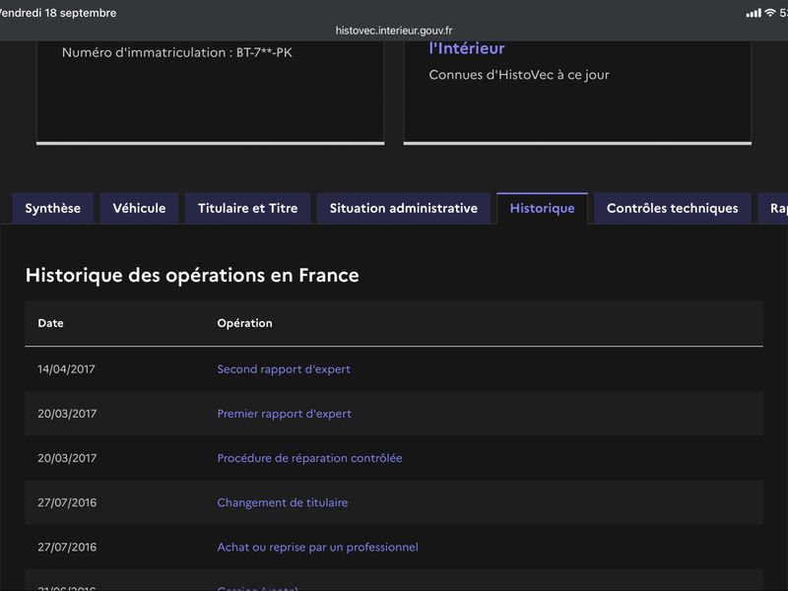Open the Changement de titulaire link
788x591 pixels.
[282, 502]
